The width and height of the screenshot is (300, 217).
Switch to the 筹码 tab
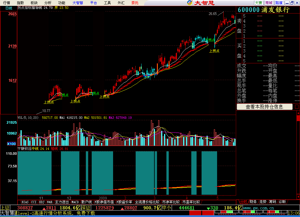coord(273,202)
